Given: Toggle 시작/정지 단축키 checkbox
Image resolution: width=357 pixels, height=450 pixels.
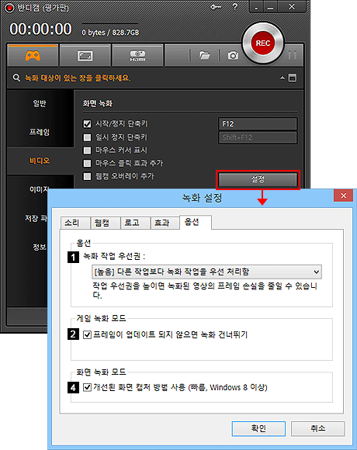Looking at the screenshot, I should (x=87, y=123).
